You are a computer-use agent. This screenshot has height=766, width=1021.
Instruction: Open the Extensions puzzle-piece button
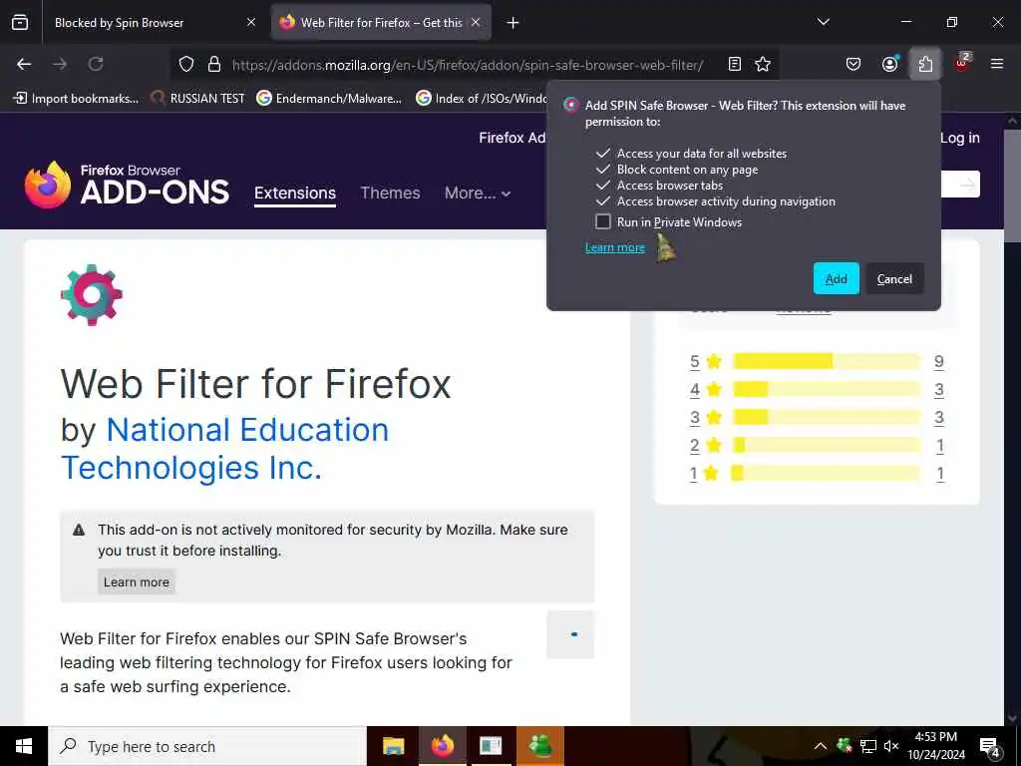(925, 64)
